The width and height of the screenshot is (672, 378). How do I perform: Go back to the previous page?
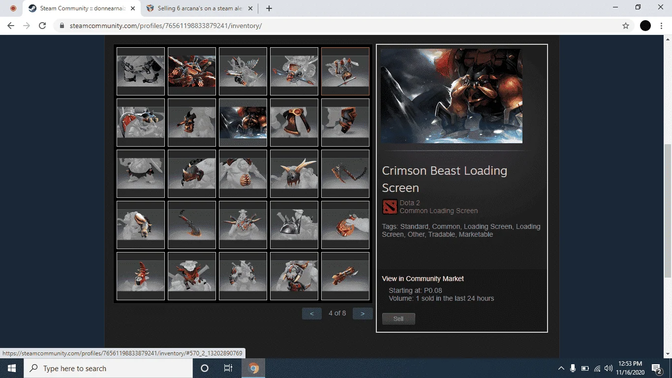click(x=11, y=26)
